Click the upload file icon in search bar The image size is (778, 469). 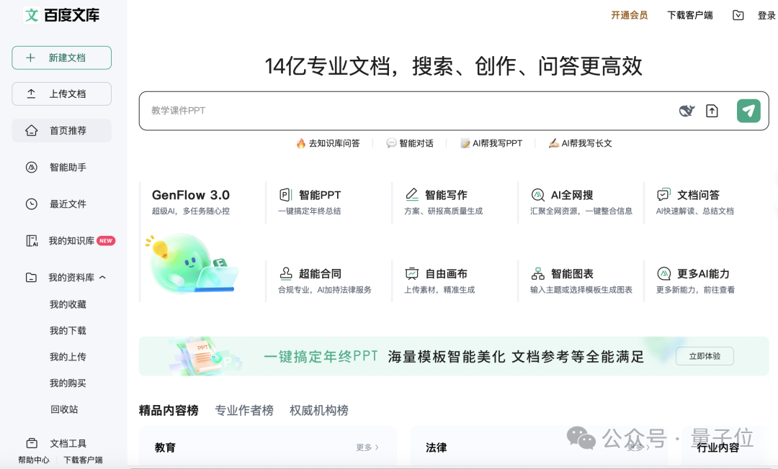point(712,111)
